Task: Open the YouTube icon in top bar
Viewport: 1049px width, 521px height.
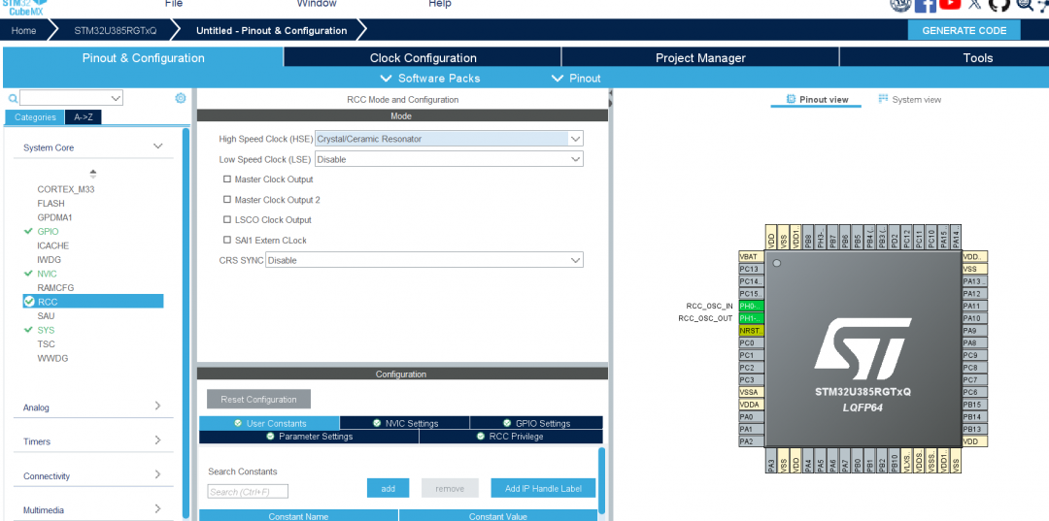Action: coord(949,3)
